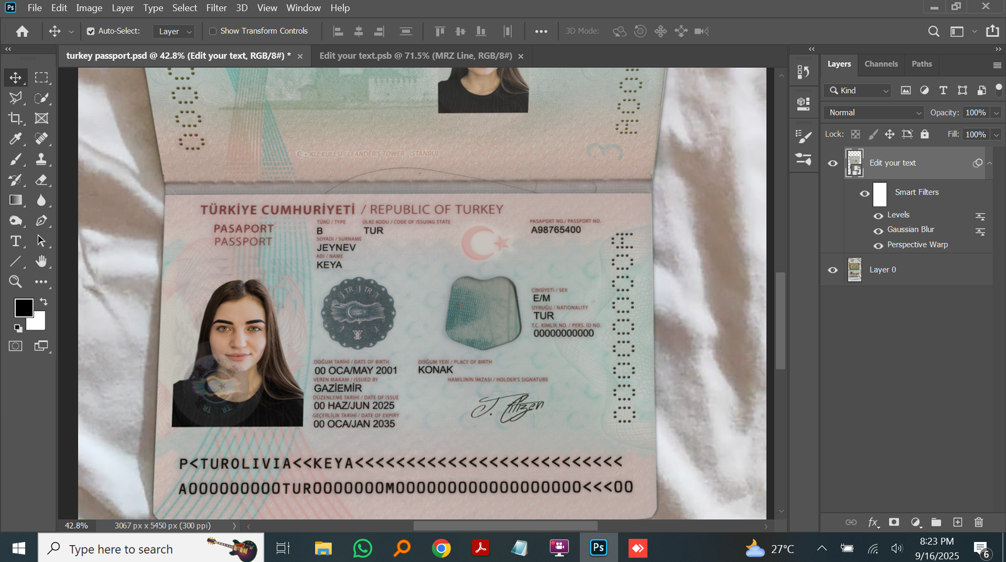Select the Clone Stamp tool
The image size is (1006, 562).
click(x=41, y=159)
